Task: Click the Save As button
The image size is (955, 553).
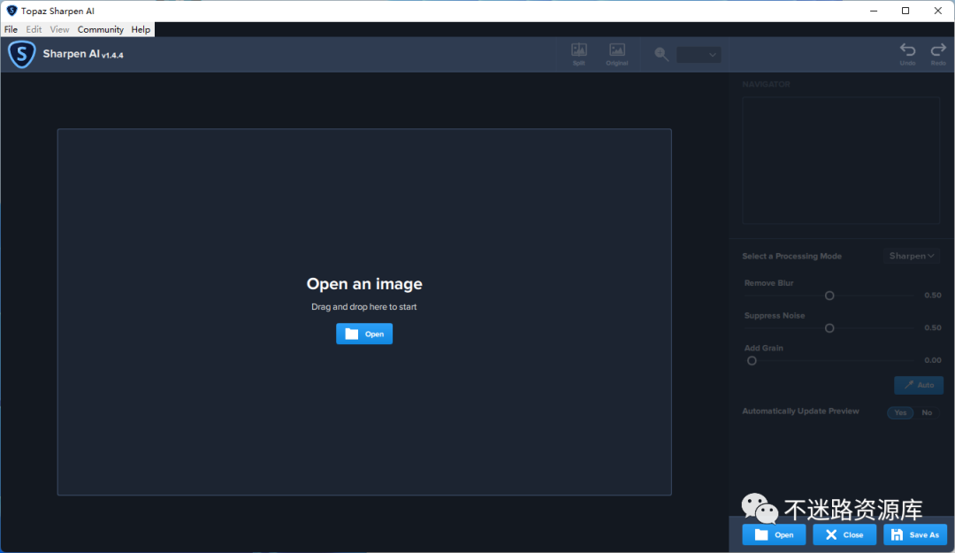Action: (915, 534)
